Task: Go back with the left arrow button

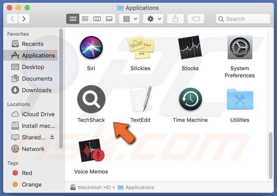Action: pos(12,19)
